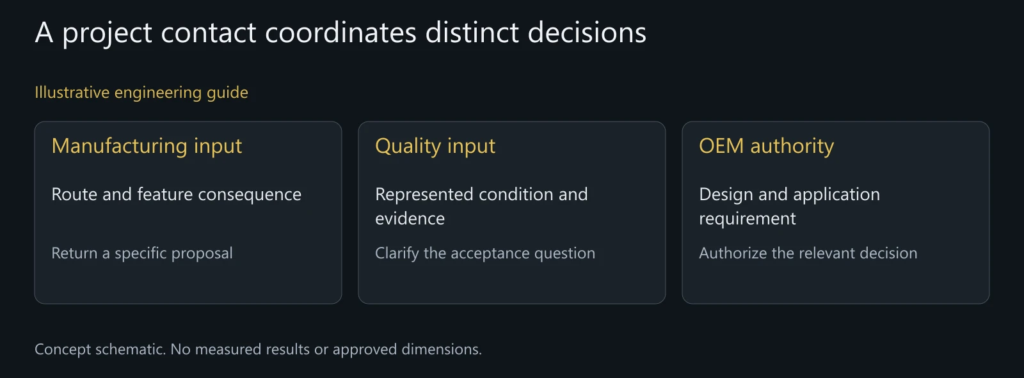This screenshot has height=378, width=1024.
Task: Select the word evidence in Quality card
Action: click(x=410, y=219)
